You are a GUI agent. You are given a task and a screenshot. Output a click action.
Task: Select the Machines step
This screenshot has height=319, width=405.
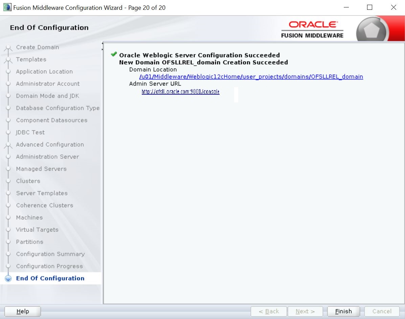tap(29, 217)
